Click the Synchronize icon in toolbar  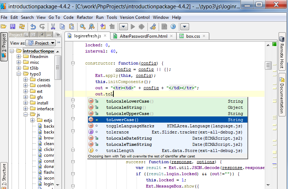[22, 26]
